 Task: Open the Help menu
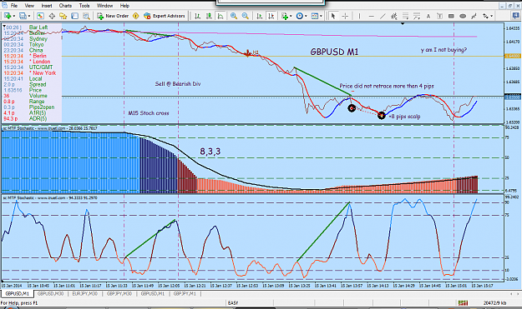(124, 6)
